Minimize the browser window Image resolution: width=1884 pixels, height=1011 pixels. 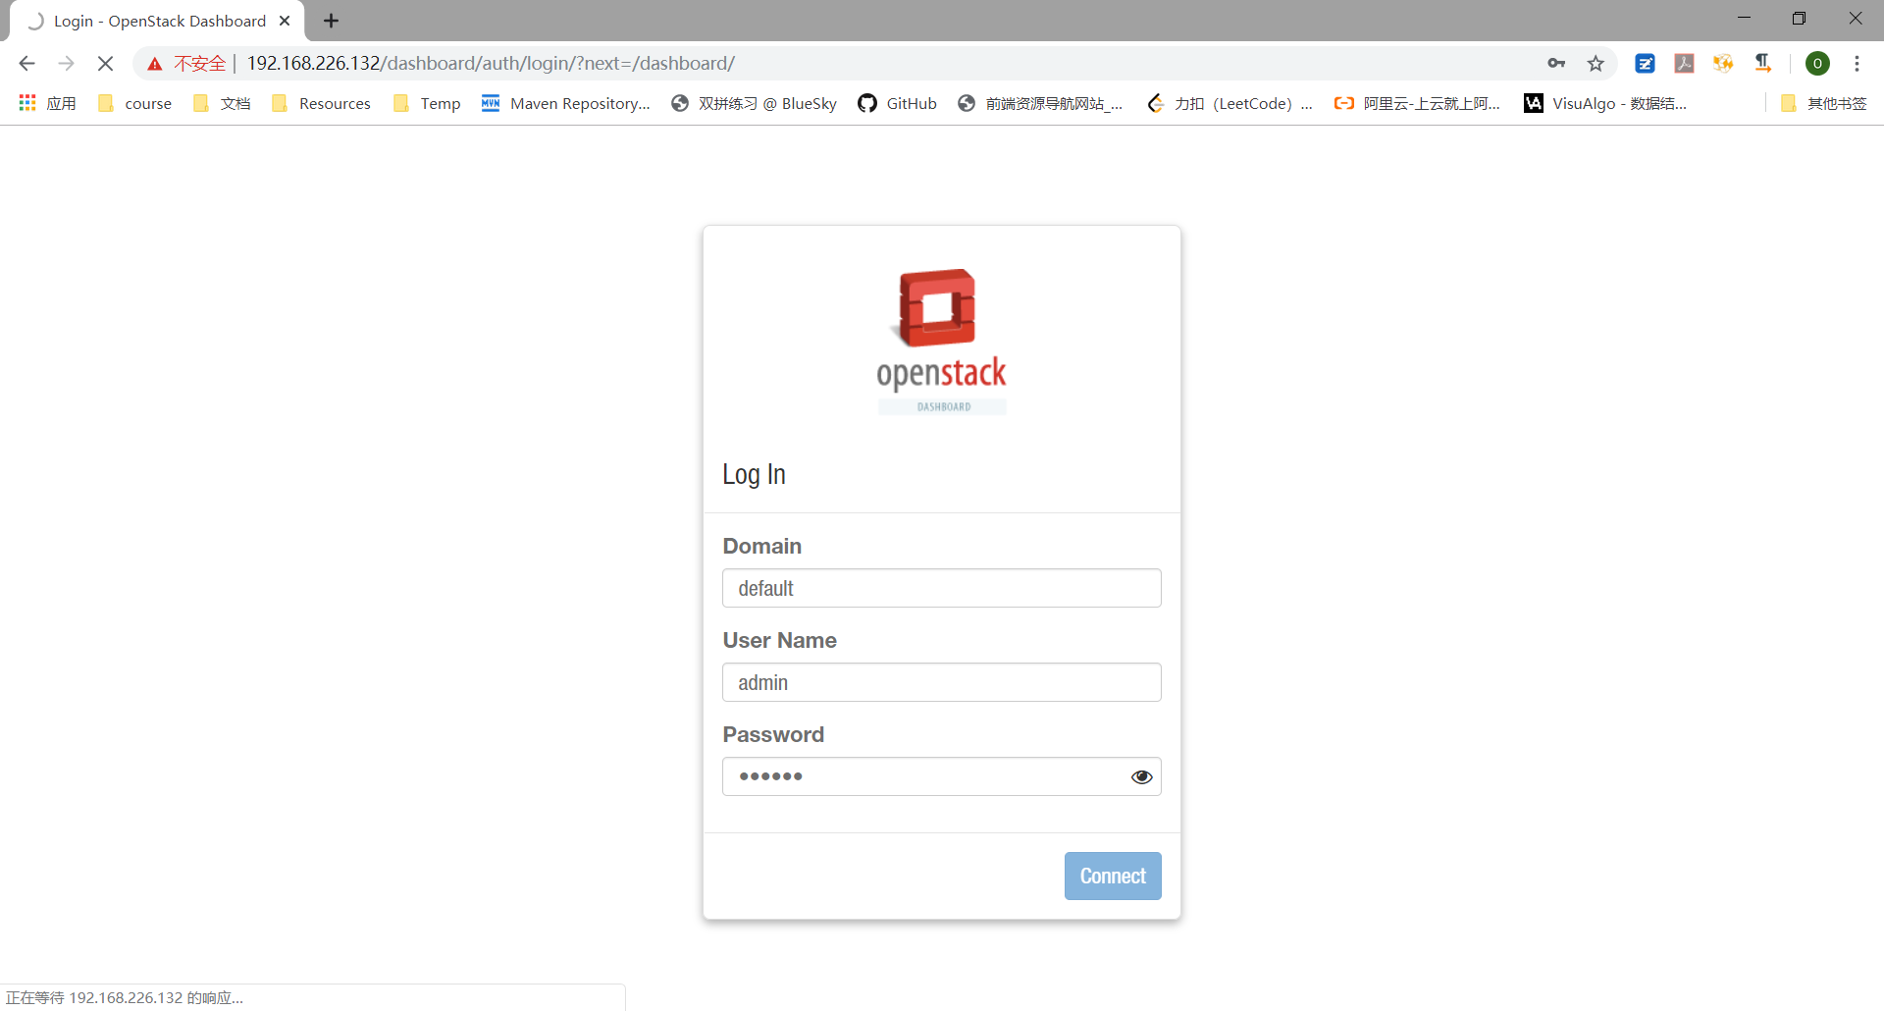1744,19
